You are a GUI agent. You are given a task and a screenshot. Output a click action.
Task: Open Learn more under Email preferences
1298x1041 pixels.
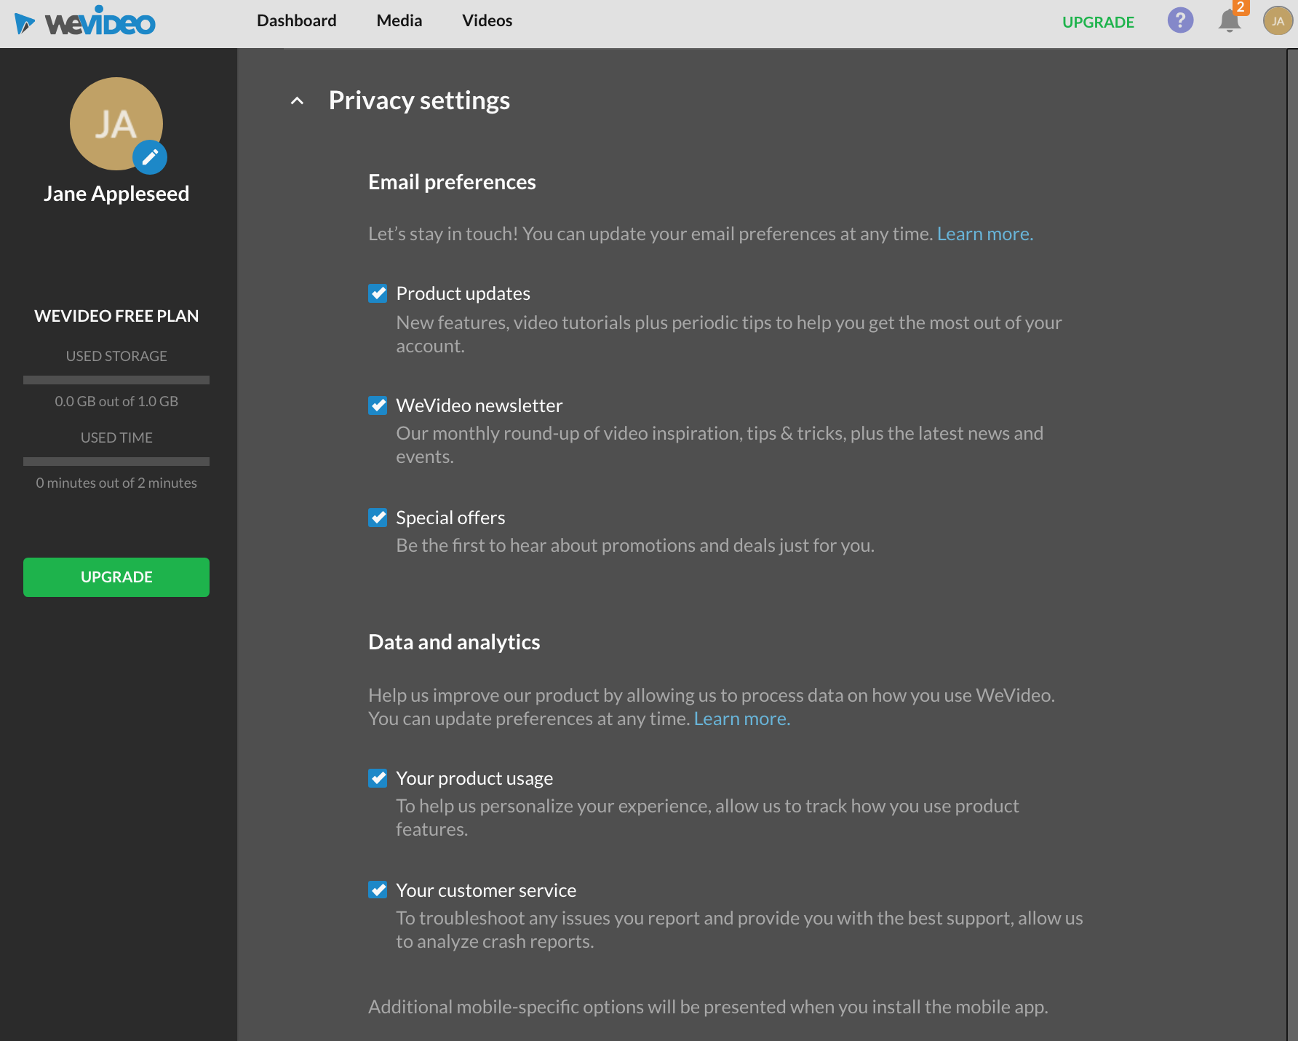coord(984,234)
